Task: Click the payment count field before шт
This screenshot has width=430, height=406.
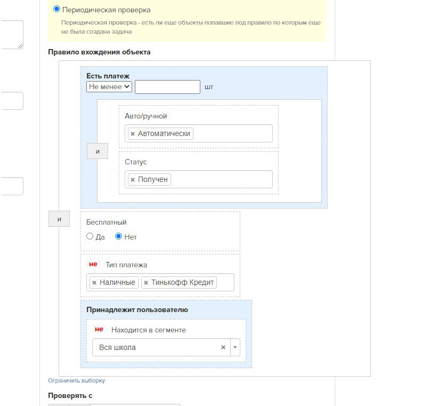Action: click(167, 87)
